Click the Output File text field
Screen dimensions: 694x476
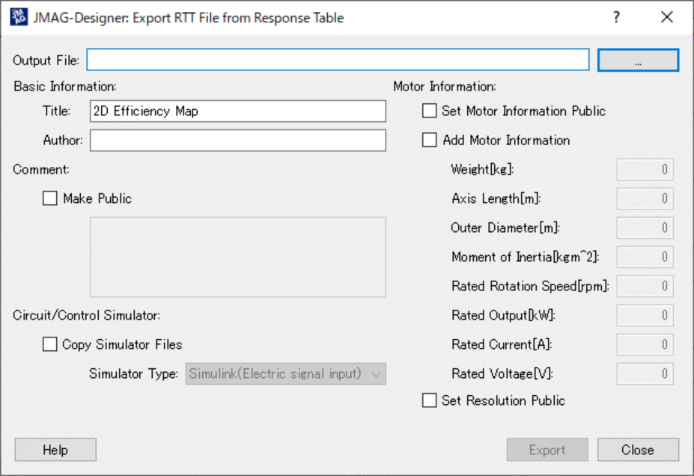click(x=338, y=60)
